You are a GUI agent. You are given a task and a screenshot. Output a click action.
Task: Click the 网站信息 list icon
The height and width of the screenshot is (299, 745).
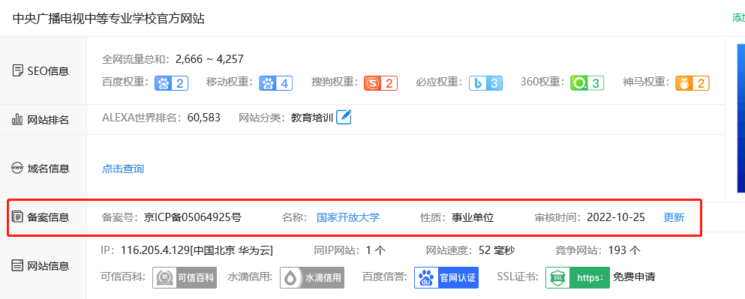tap(17, 266)
